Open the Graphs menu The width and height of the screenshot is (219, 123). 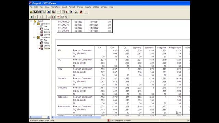click(88, 7)
